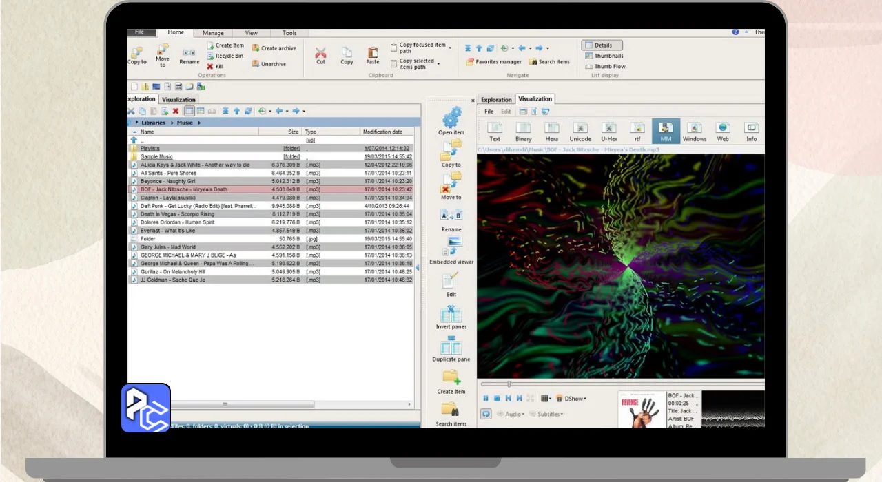
Task: Pause the media playback
Action: pos(485,399)
